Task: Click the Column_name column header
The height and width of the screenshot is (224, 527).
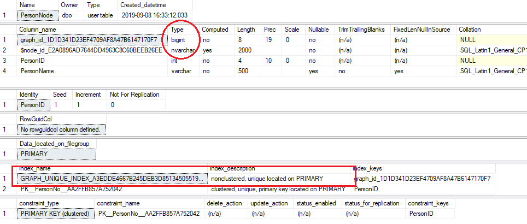Action: [37, 29]
